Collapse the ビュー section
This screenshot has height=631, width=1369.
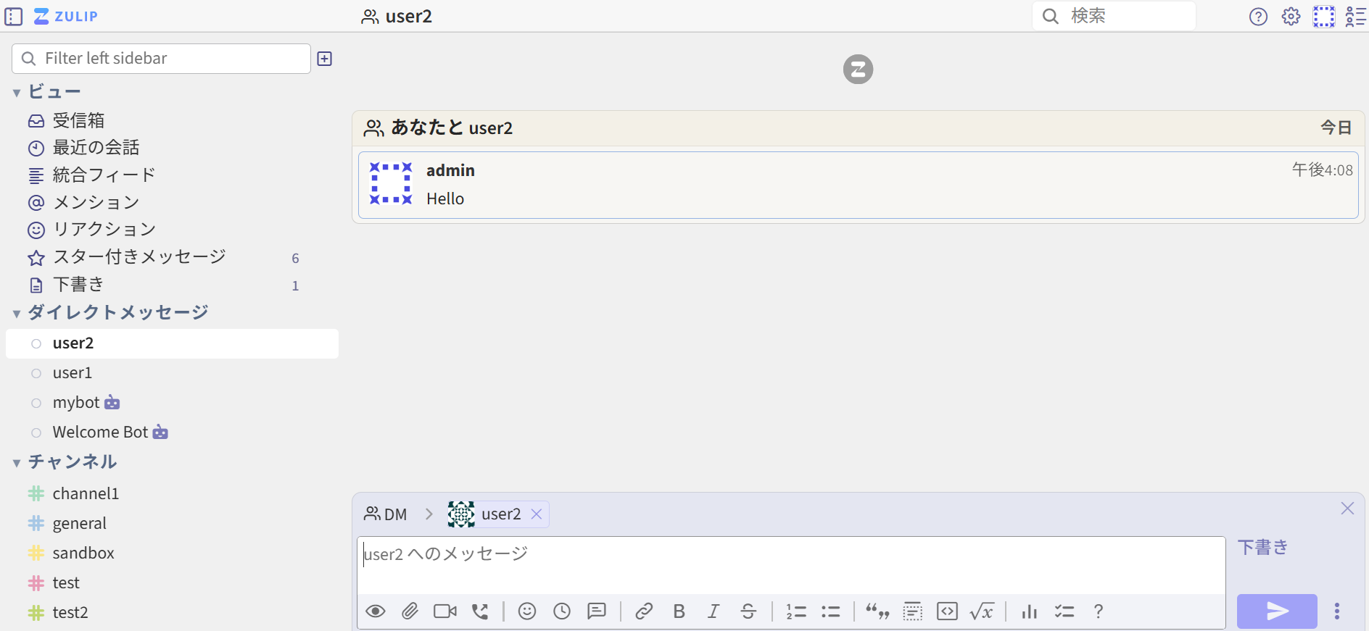pyautogui.click(x=17, y=93)
